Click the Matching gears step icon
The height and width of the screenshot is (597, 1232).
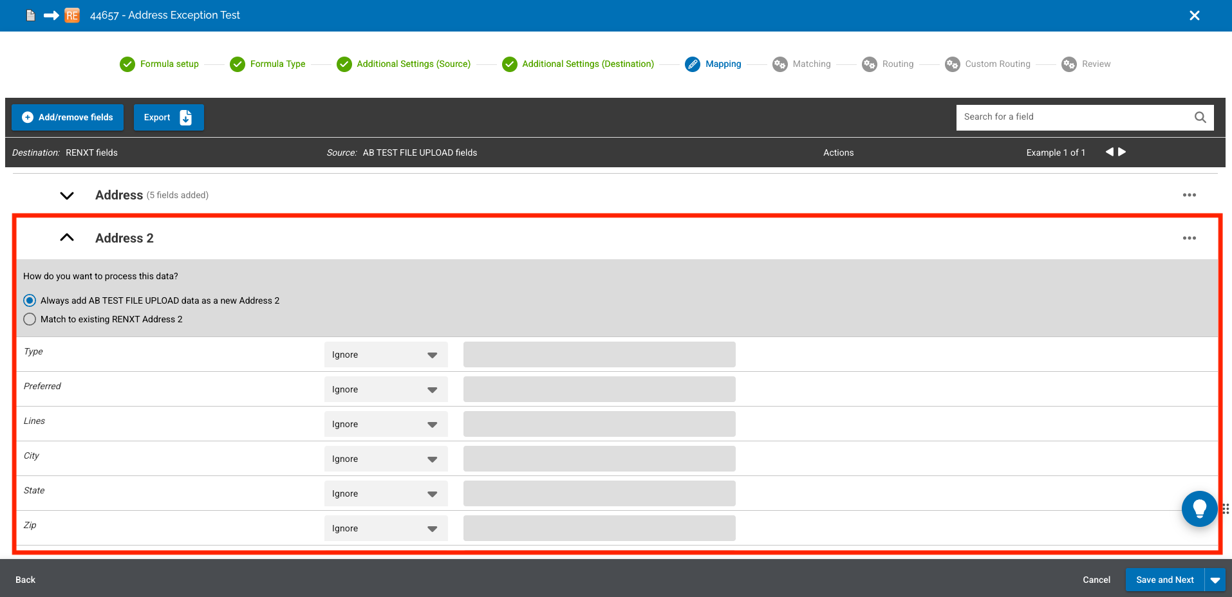780,64
